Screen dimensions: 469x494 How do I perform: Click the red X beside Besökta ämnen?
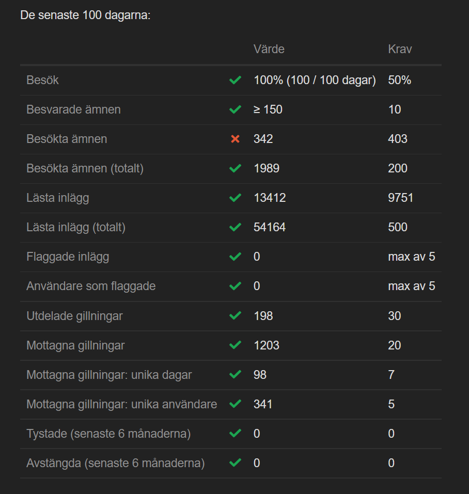(235, 139)
